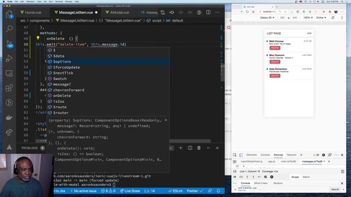Open device toolbar more options menu

pyautogui.click(x=342, y=18)
